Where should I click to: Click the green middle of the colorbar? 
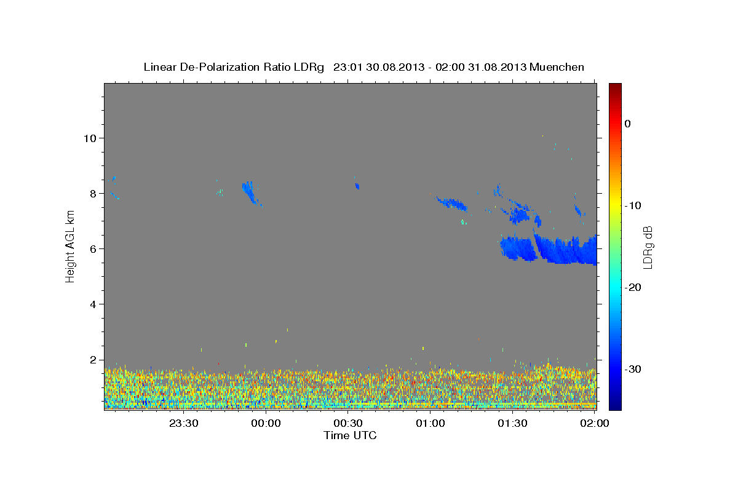pos(615,246)
